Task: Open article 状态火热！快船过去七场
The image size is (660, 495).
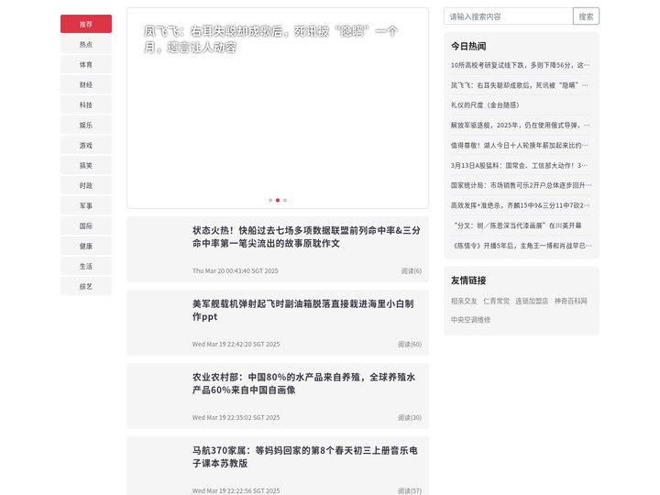Action: click(306, 236)
